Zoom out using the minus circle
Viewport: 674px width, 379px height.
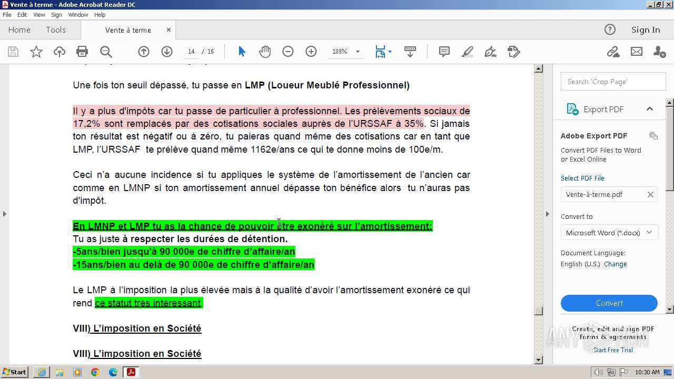(x=288, y=52)
